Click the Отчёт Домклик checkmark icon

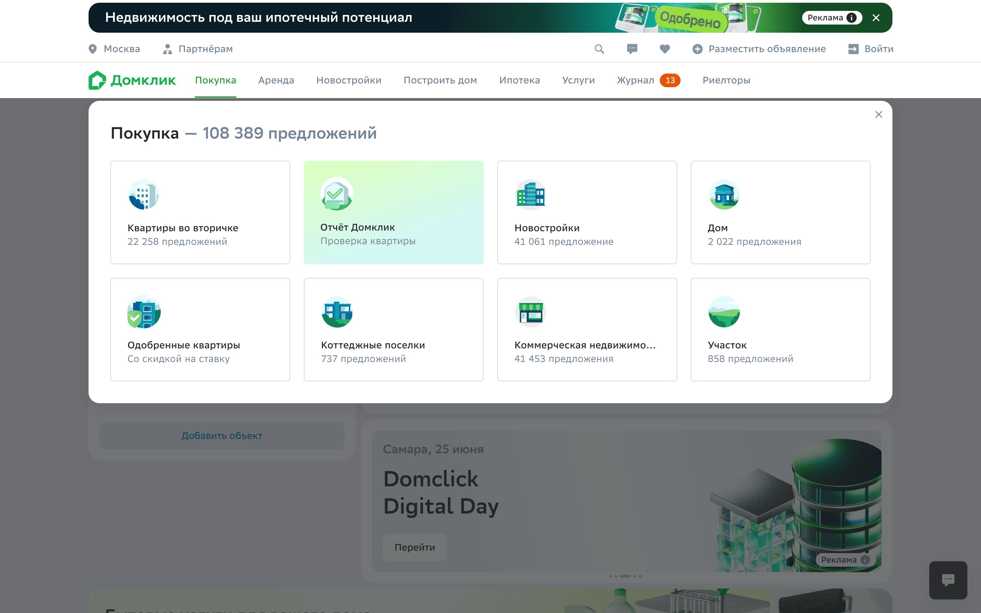point(337,194)
